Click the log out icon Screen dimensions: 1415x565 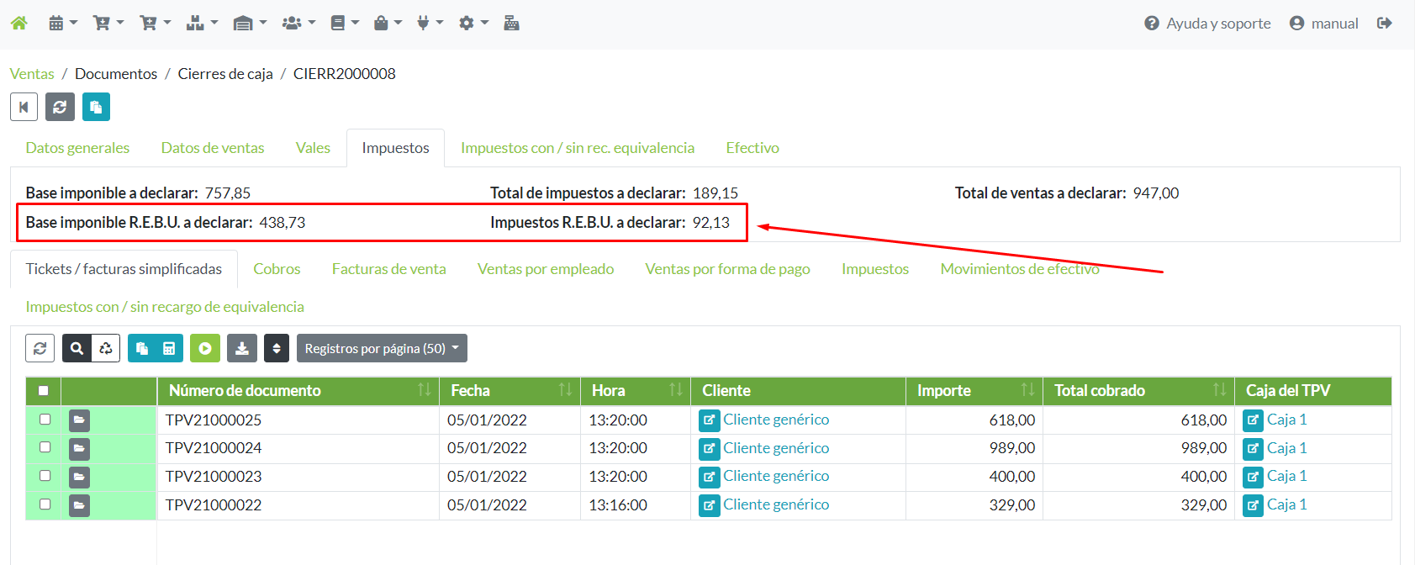pos(1384,24)
